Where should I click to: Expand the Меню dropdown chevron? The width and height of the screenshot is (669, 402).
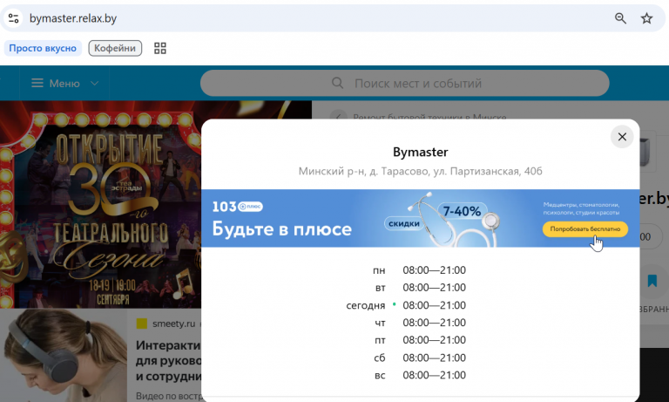(95, 83)
